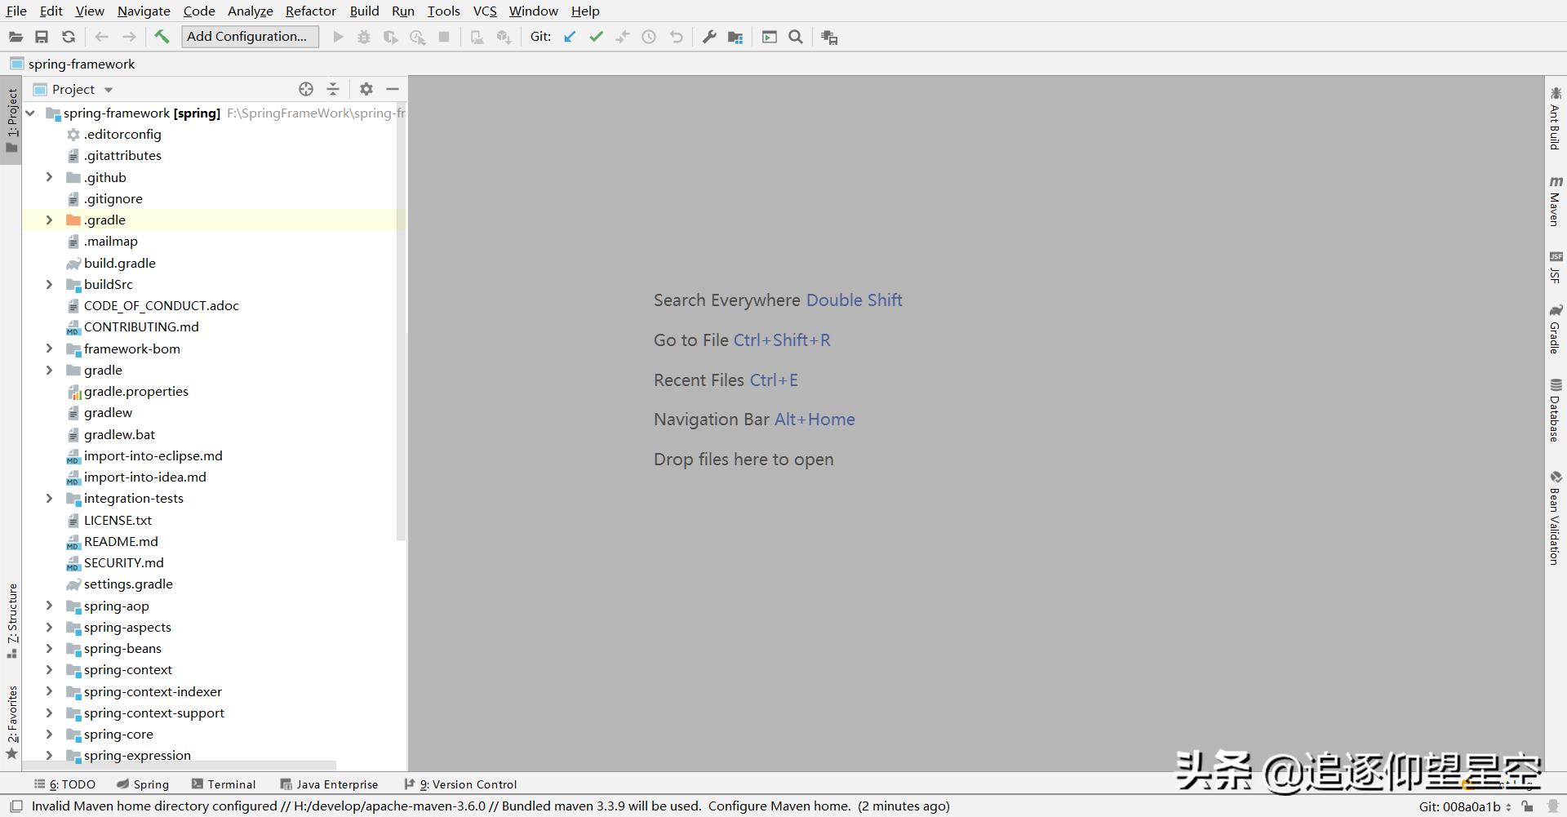This screenshot has width=1567, height=817.
Task: Expand the spring-aop module folder
Action: click(x=49, y=606)
